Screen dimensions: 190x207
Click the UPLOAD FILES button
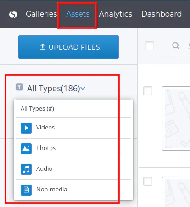click(68, 47)
